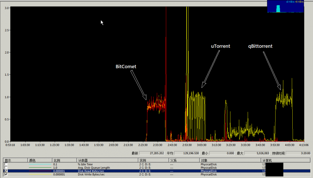Select the Disk Read Bytes/sec counter name

(91, 171)
